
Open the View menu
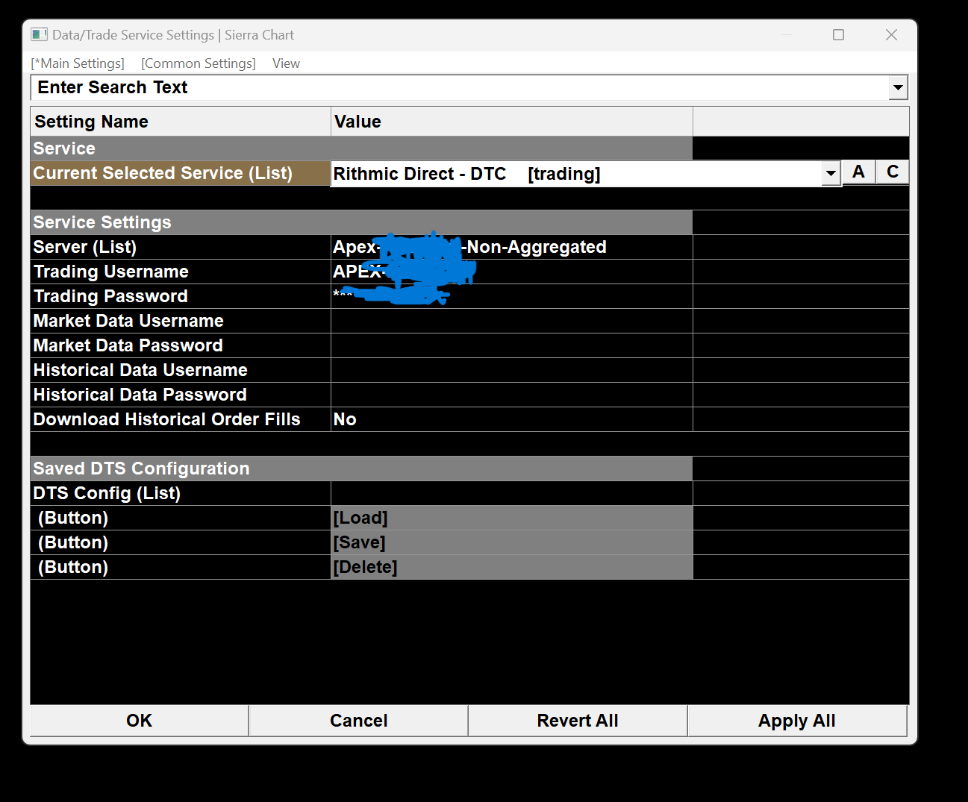(x=286, y=63)
